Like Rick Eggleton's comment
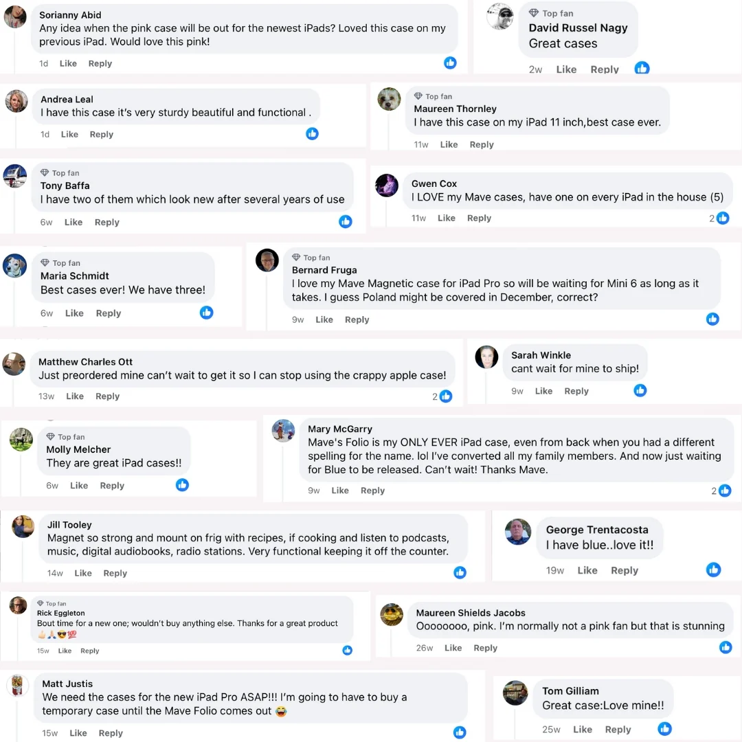742x742 pixels. tap(65, 651)
